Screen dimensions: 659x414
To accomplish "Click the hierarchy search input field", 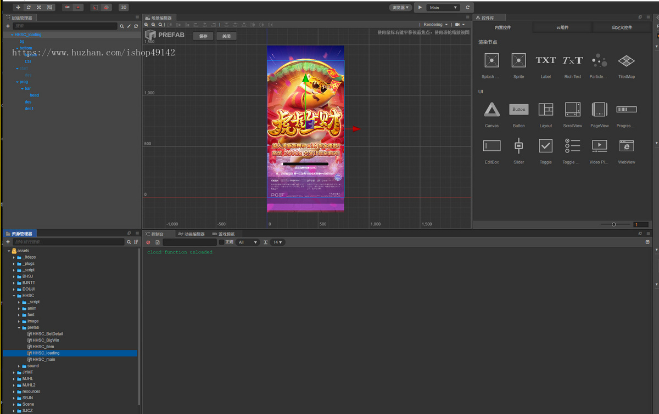I will [x=65, y=26].
